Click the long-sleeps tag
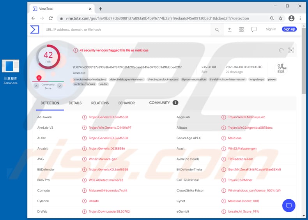Image resolution: width=308 pixels, height=220 pixels. coord(257,80)
